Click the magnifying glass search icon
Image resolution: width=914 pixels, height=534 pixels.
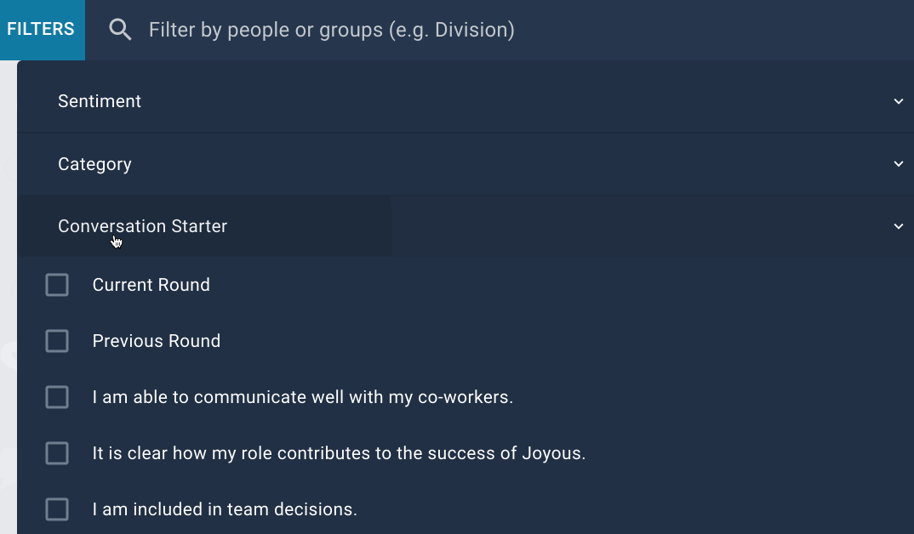tap(120, 30)
